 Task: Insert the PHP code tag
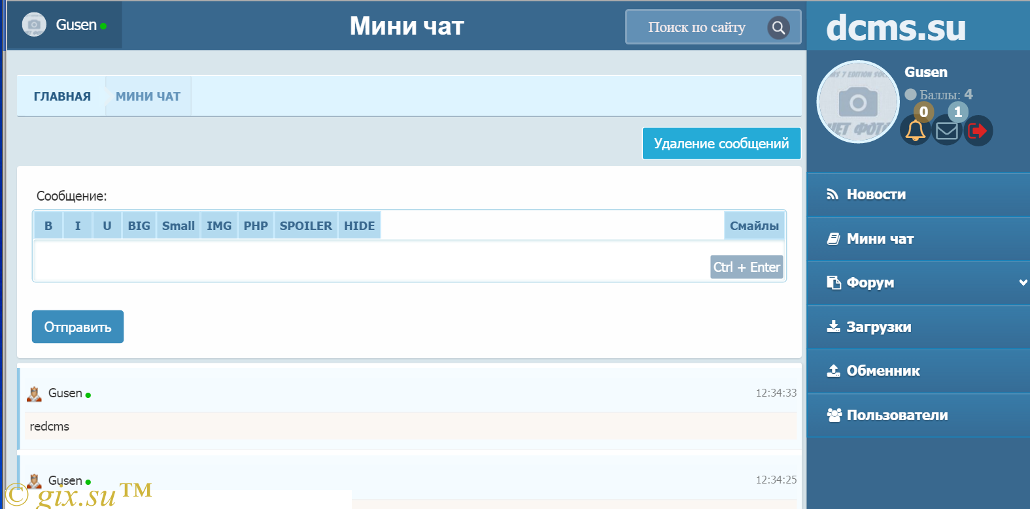click(x=256, y=225)
